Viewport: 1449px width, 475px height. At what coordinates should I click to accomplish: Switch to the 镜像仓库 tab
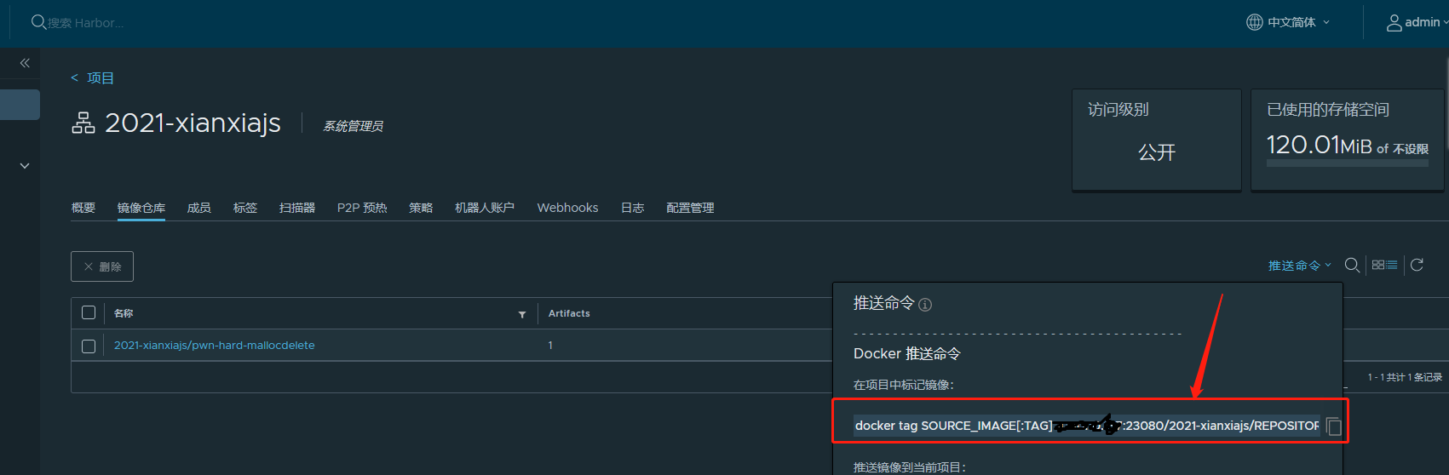(141, 208)
